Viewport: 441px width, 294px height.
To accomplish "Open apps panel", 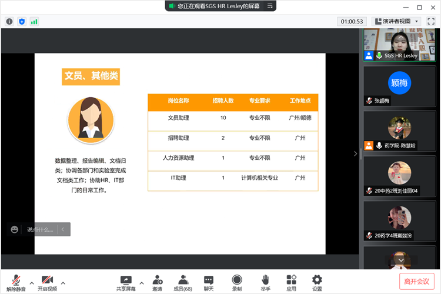I will click(291, 283).
